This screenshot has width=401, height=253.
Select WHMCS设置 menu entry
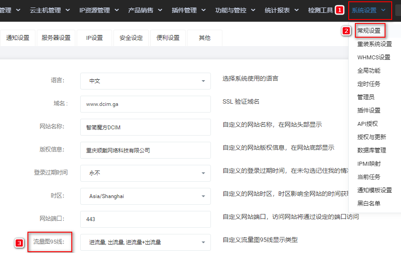[374, 57]
